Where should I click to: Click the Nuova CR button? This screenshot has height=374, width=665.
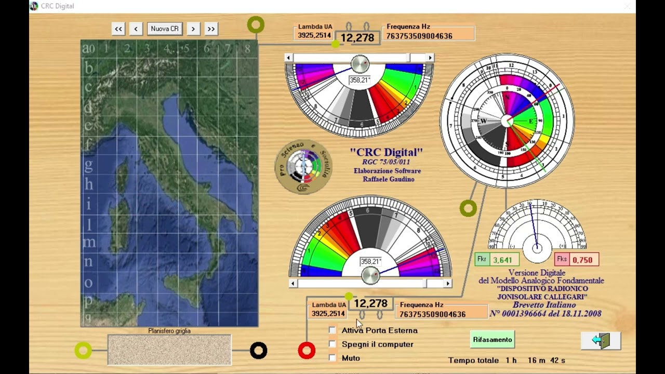pos(165,29)
